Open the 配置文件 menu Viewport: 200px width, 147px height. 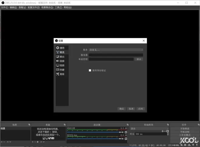[34, 7]
